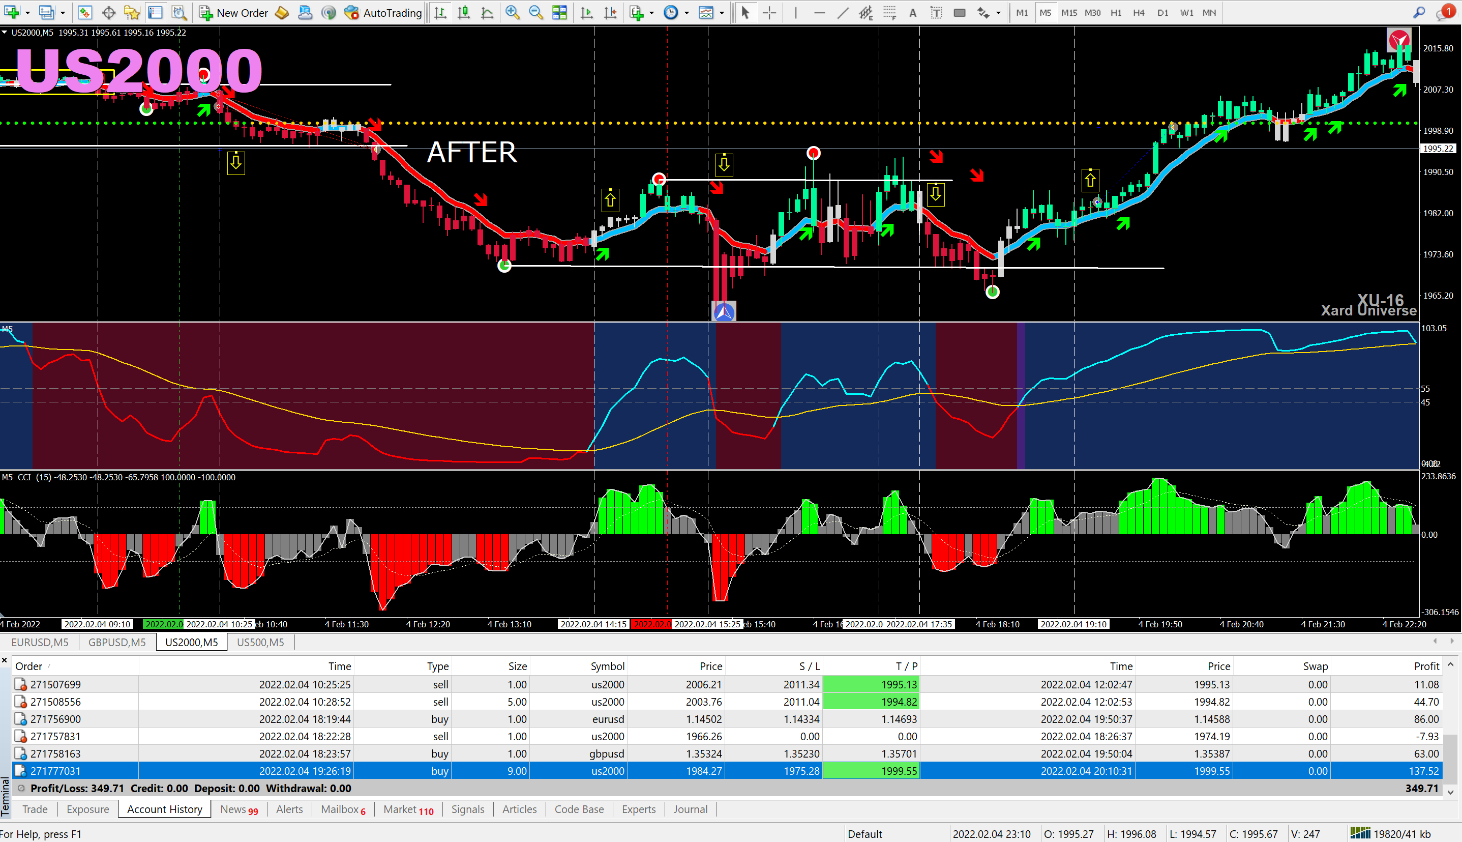
Task: Toggle the chart auto scroll button
Action: coord(586,13)
